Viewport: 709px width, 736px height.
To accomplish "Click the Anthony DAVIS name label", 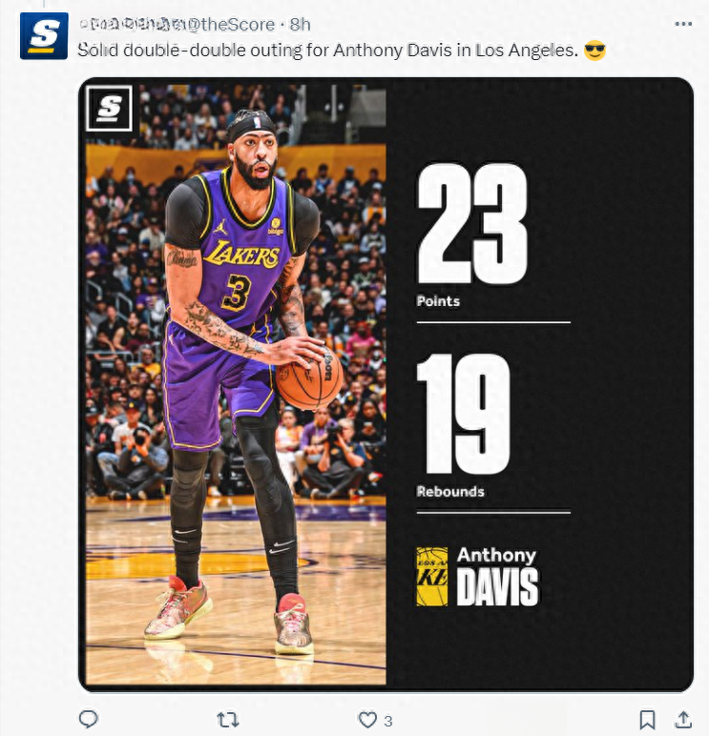I will (x=497, y=577).
